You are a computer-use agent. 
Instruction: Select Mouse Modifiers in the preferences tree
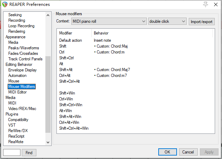21,87
